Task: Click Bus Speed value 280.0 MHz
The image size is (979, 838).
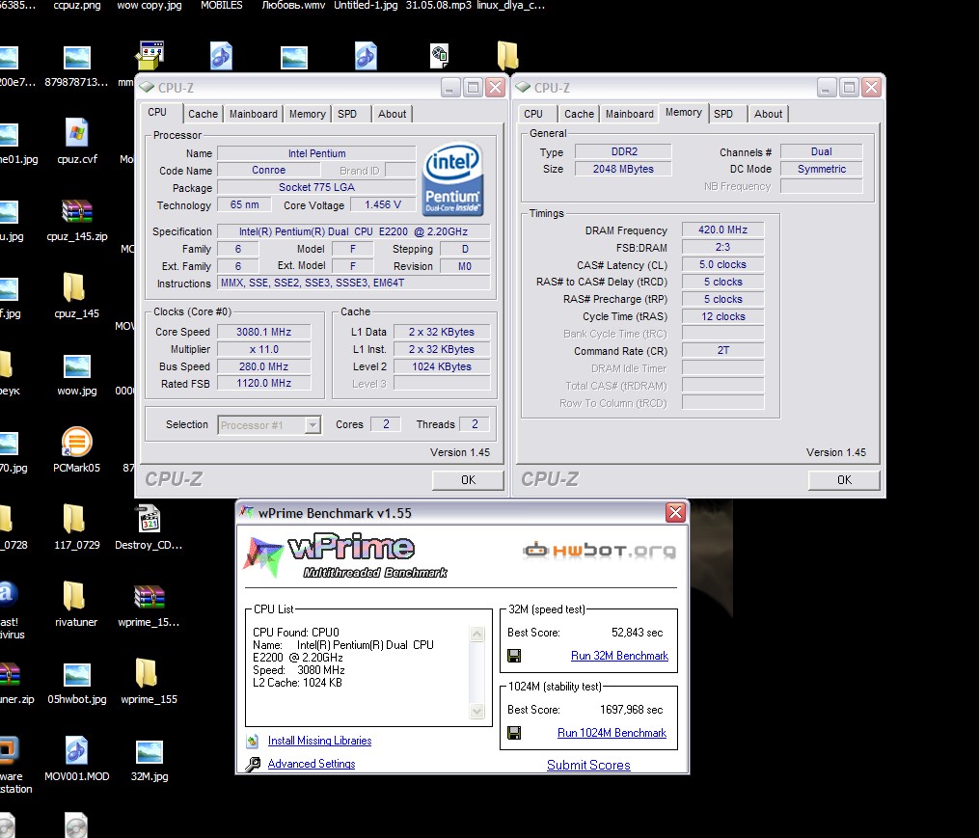Action: tap(263, 366)
